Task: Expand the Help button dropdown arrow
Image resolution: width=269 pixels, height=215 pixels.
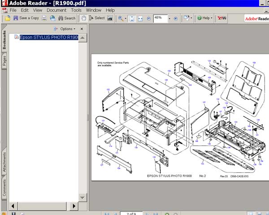Action: [x=212, y=18]
